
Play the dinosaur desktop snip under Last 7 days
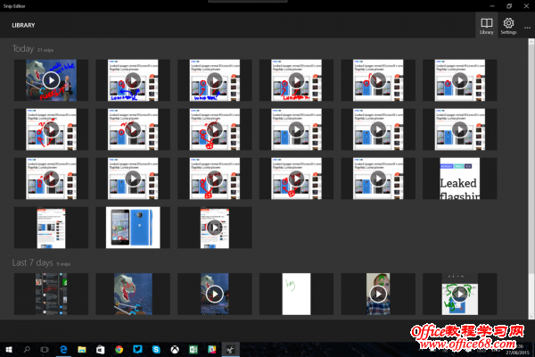pyautogui.click(x=215, y=294)
